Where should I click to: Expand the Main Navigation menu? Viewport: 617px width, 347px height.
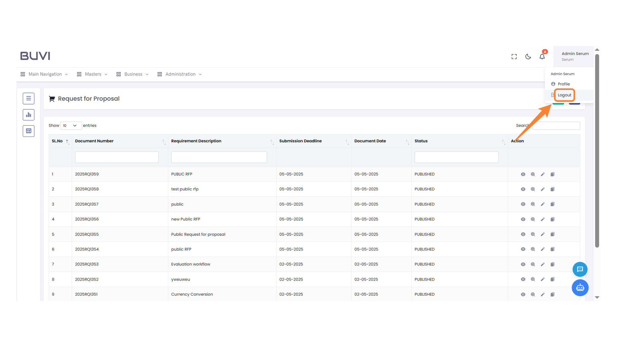pyautogui.click(x=44, y=74)
